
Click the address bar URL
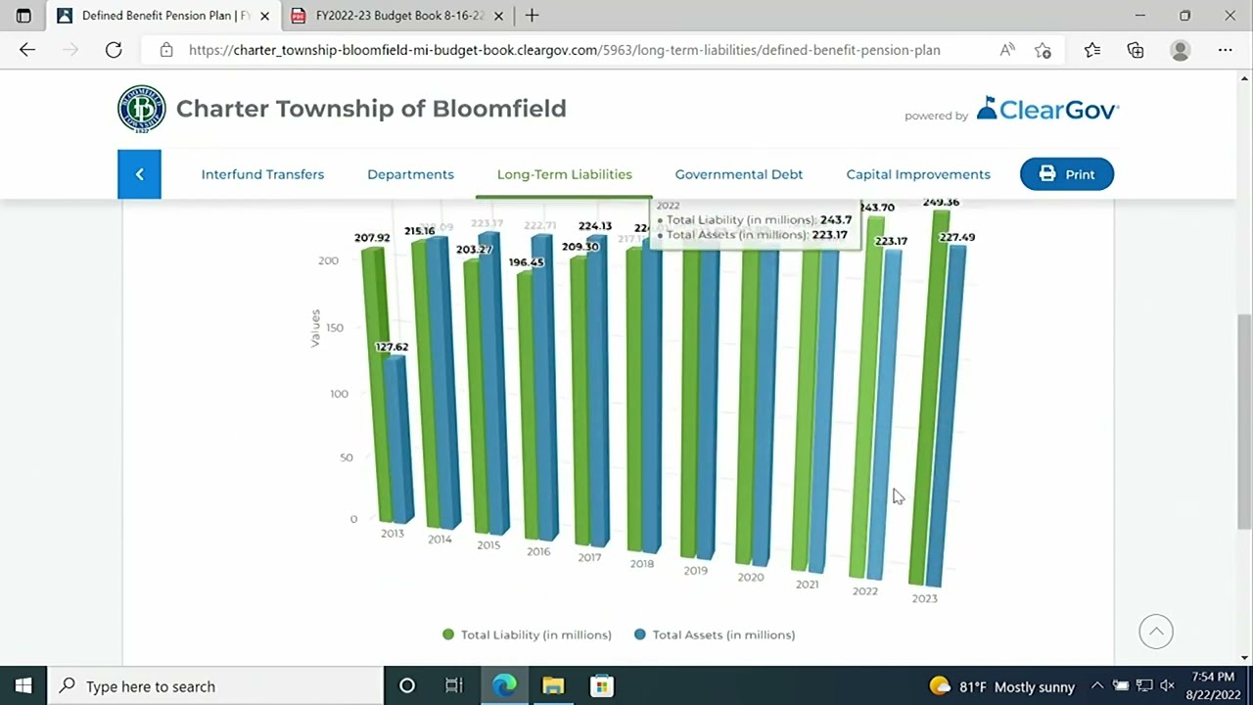point(564,50)
